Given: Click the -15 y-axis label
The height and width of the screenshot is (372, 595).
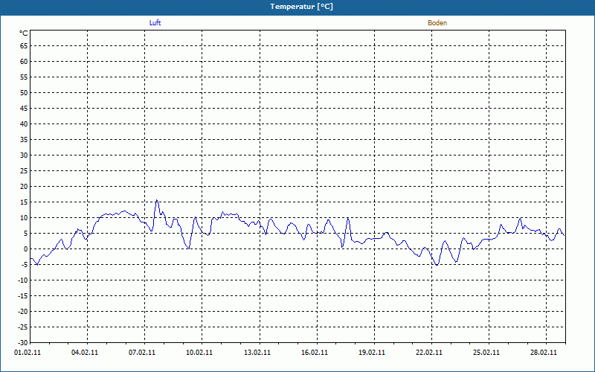Looking at the screenshot, I should 23,295.
